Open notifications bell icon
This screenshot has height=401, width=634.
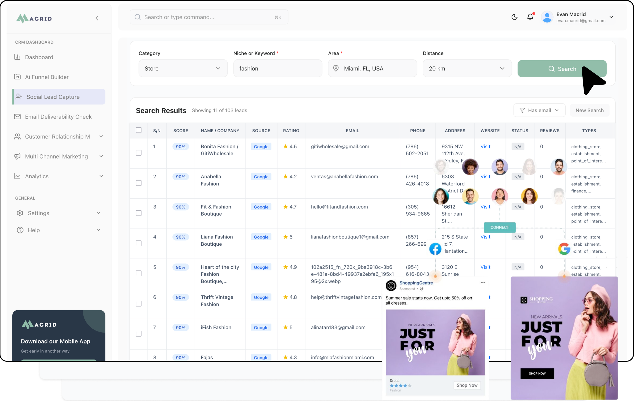(x=530, y=17)
